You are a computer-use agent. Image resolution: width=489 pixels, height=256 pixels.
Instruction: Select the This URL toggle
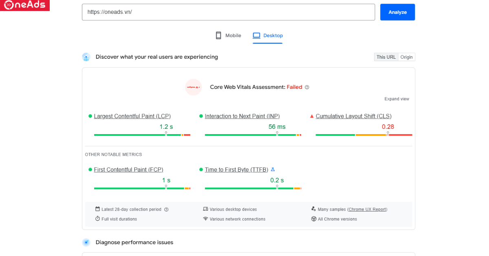386,57
